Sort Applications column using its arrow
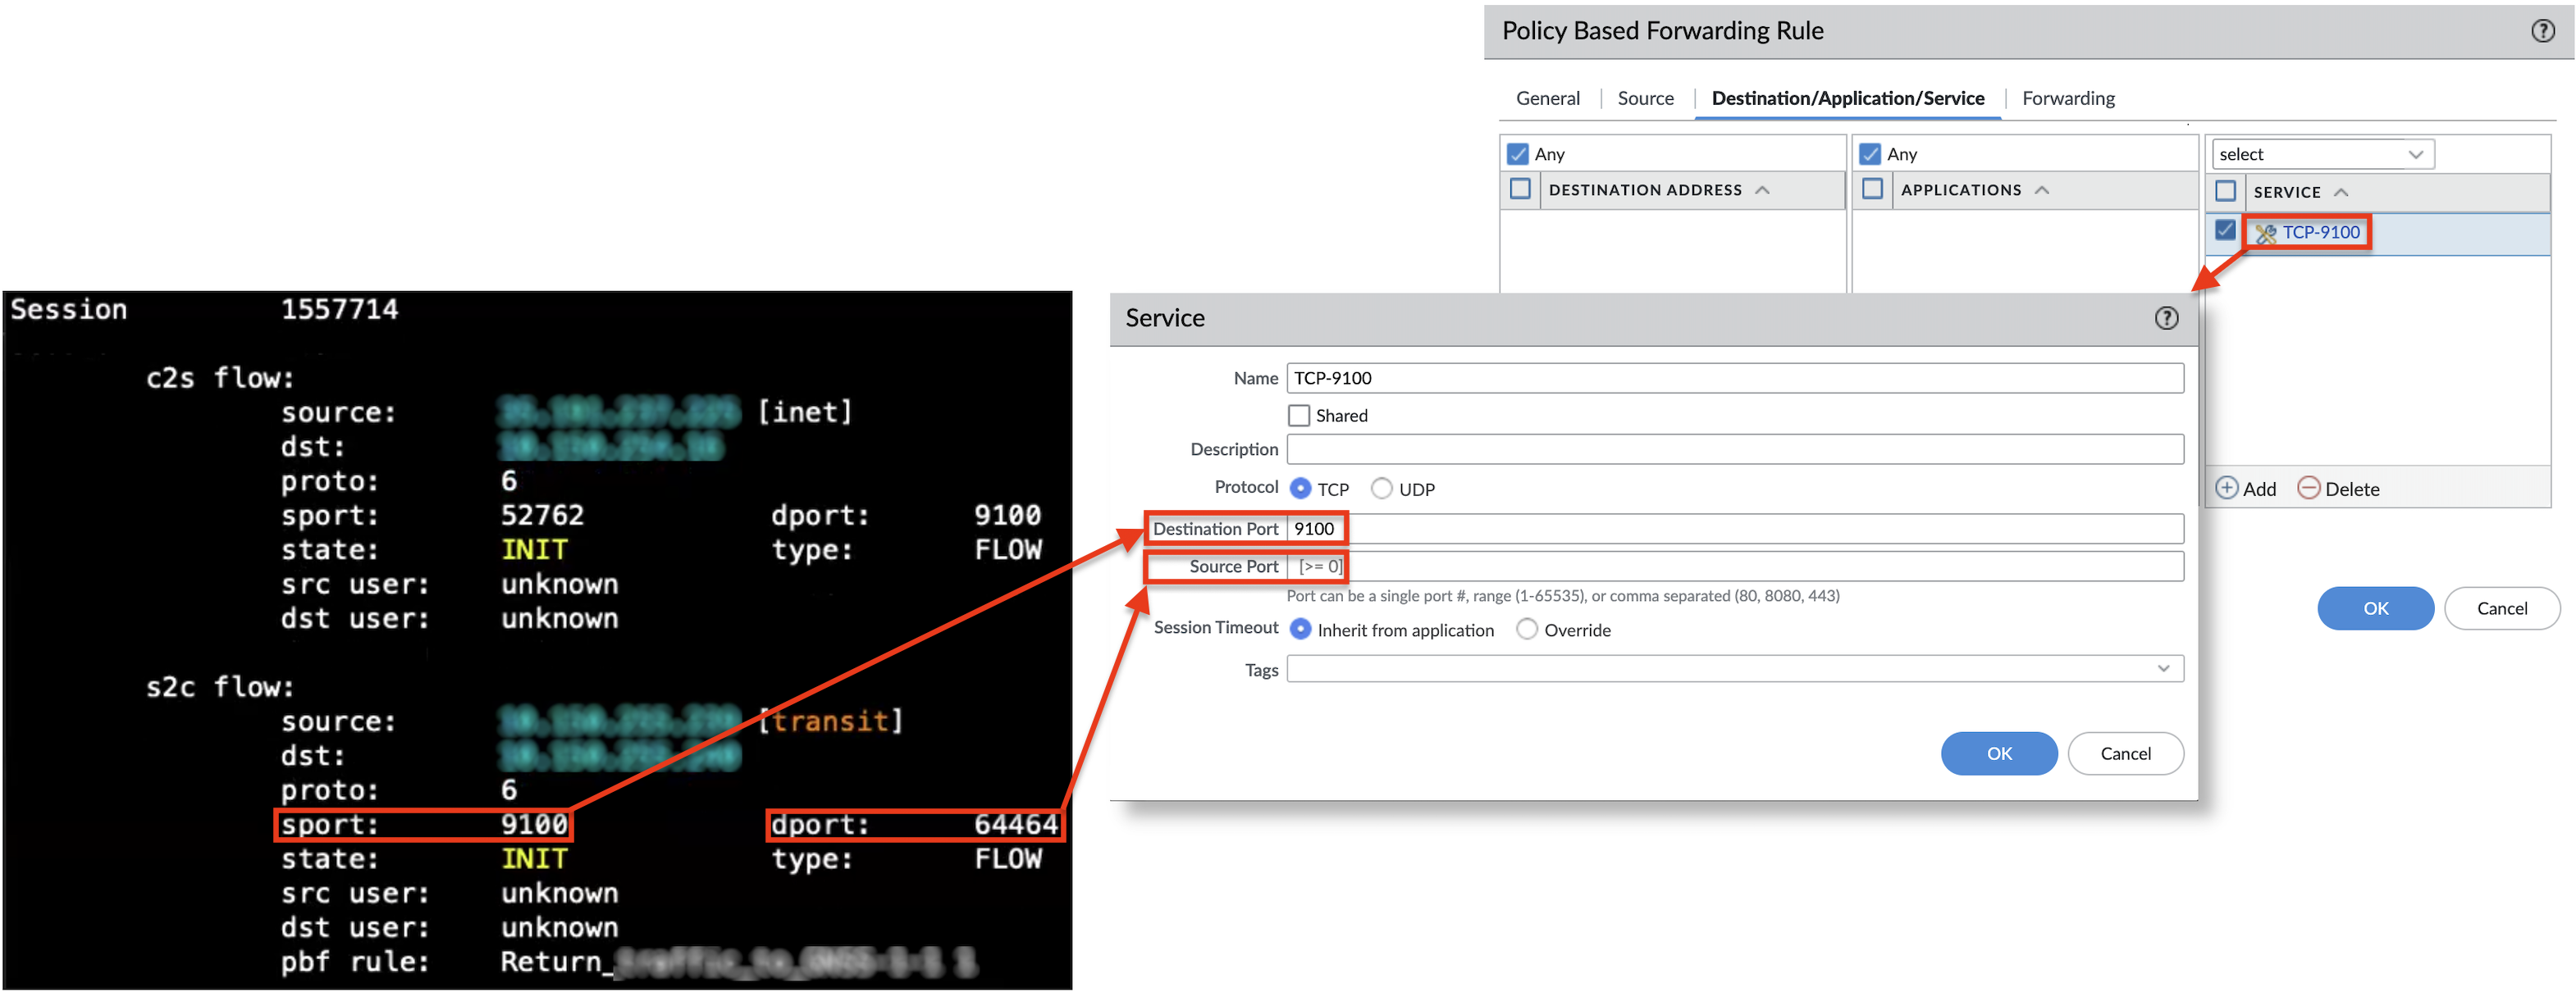This screenshot has width=2576, height=992. coord(2042,190)
